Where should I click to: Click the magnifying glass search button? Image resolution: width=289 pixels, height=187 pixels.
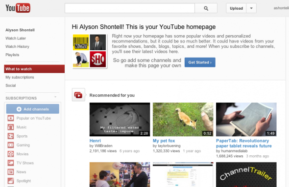point(206,8)
